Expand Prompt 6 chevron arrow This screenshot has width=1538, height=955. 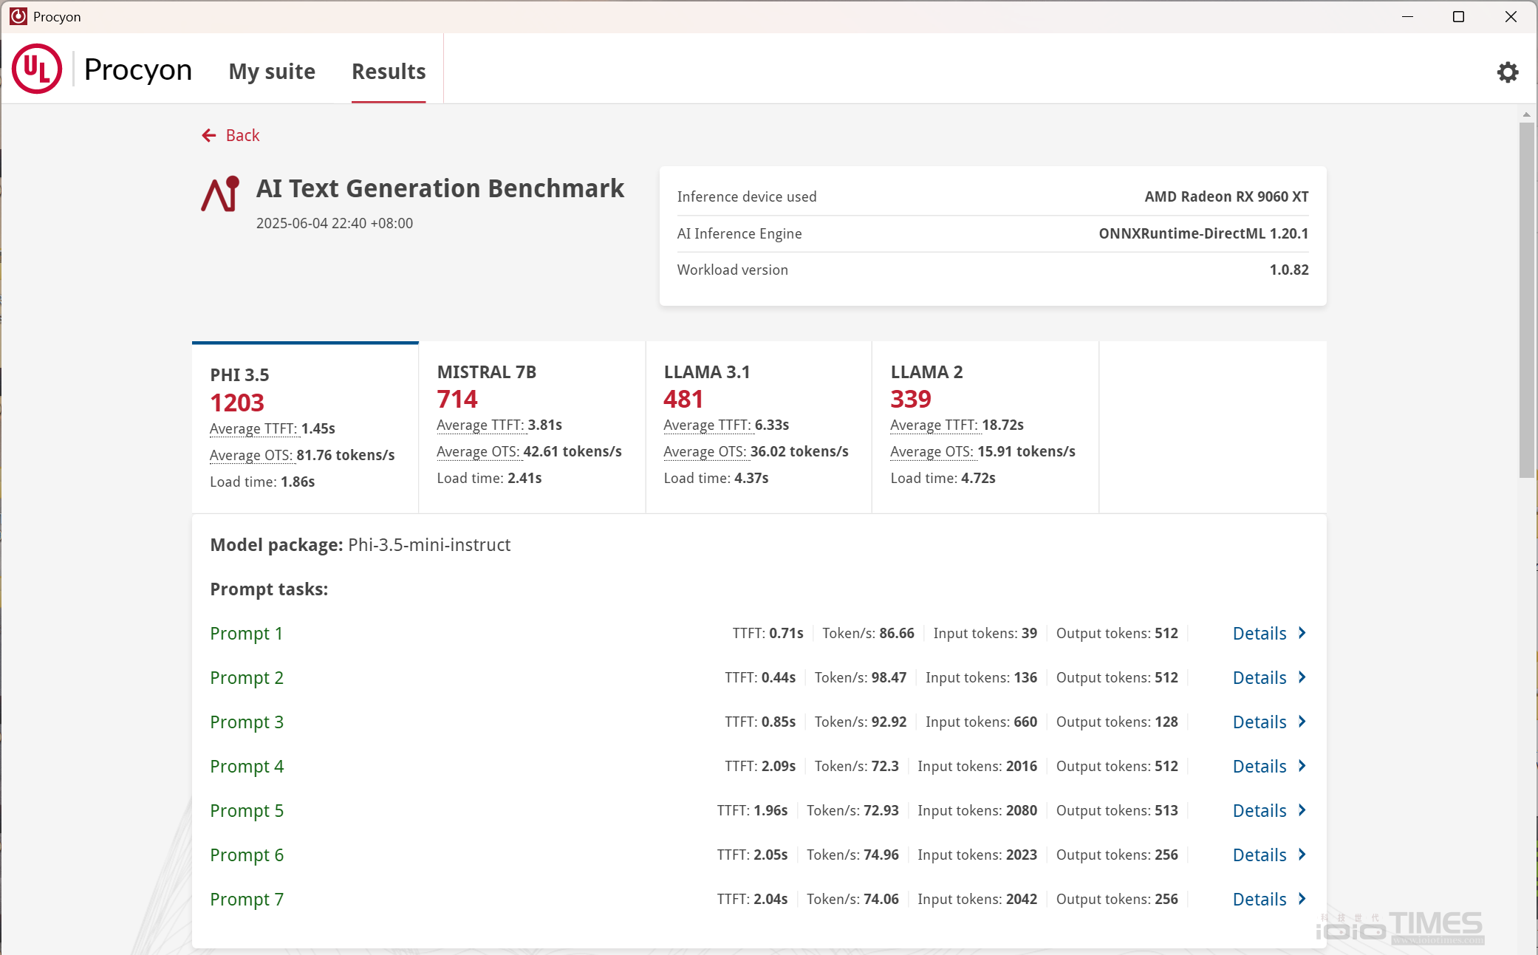[1302, 855]
